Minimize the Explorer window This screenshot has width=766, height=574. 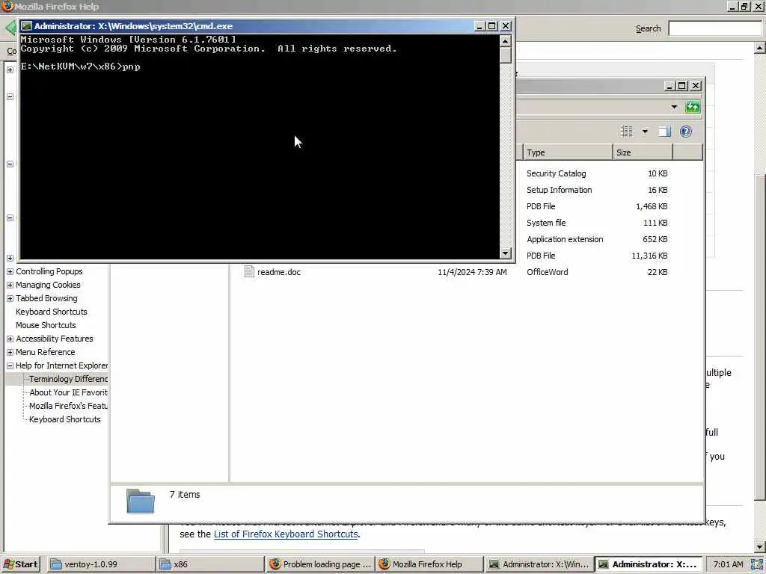coord(670,86)
